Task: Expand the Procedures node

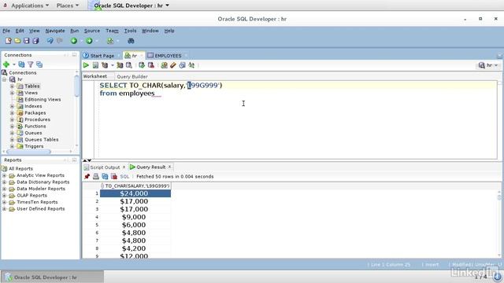Action: [x=13, y=119]
